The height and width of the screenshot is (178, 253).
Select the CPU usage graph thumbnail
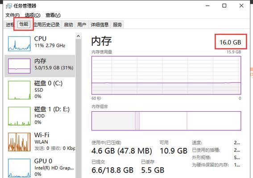point(19,44)
